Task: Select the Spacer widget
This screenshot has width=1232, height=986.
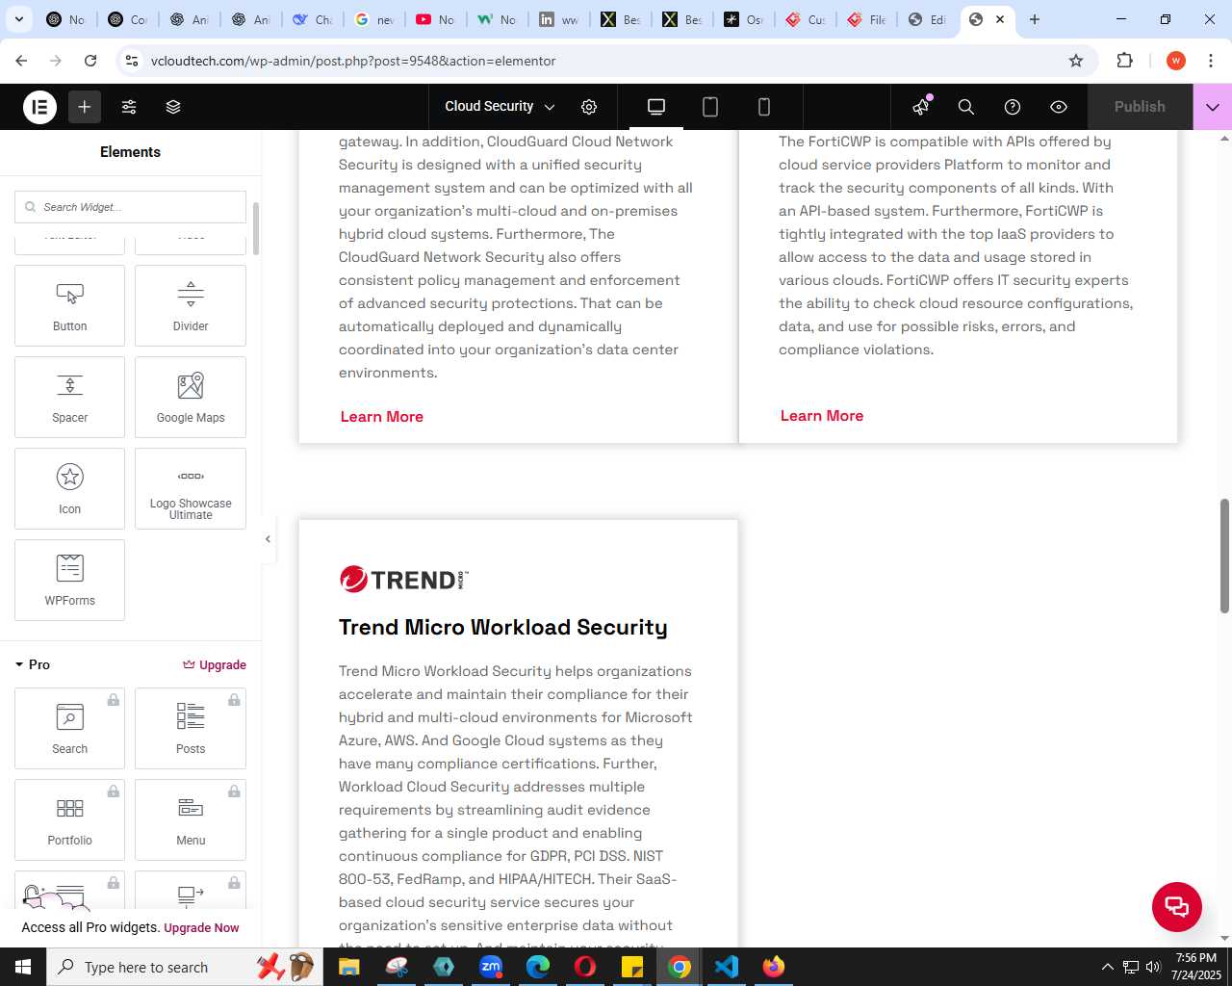Action: [x=69, y=397]
